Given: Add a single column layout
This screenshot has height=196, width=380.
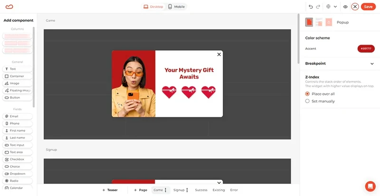Looking at the screenshot, I should 17,36.
